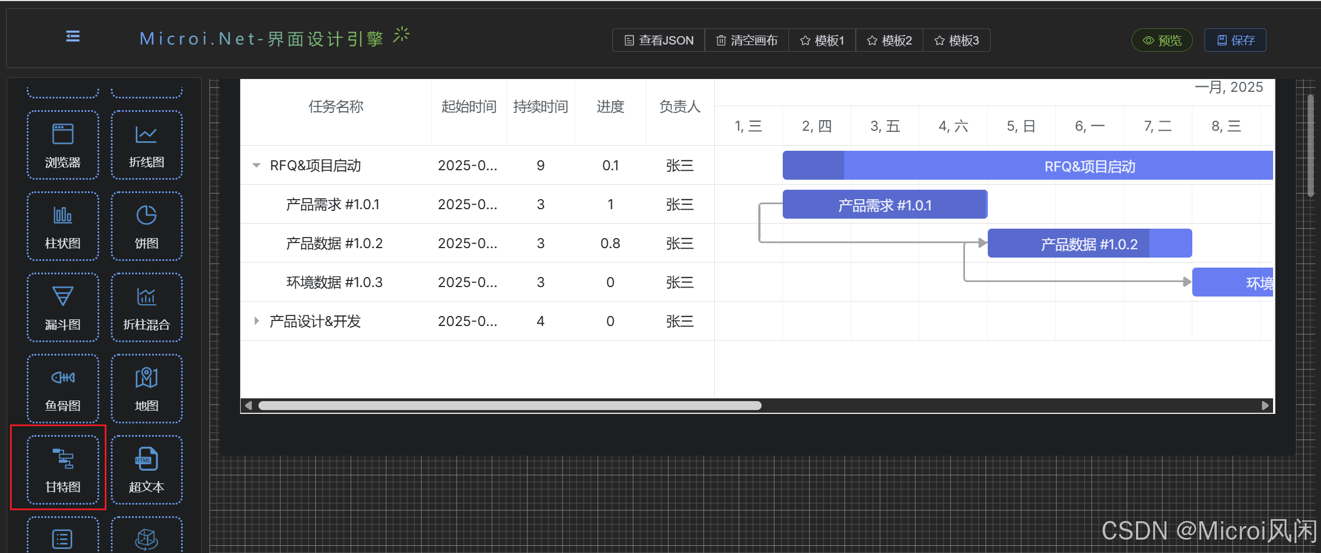
Task: Click the 预览 preview button
Action: (1162, 40)
